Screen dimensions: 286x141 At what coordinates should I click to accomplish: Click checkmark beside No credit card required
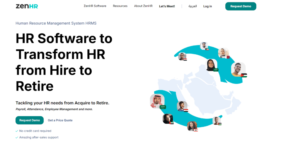click(17, 131)
